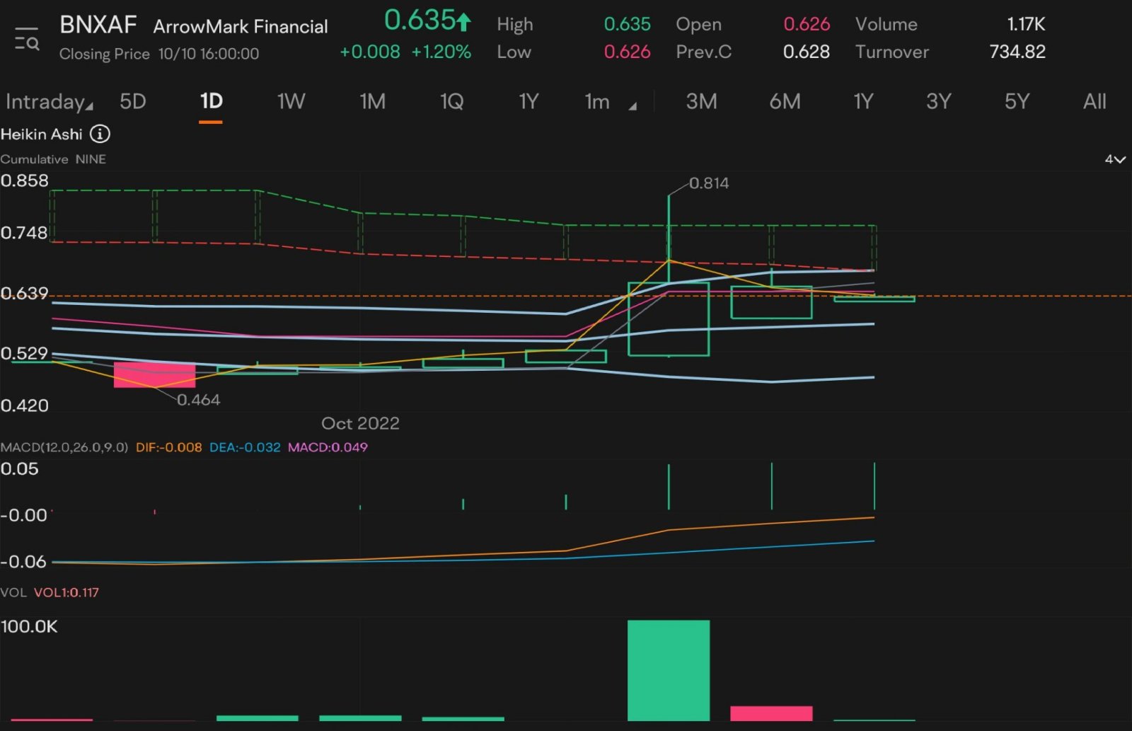
Task: Click the 0.464 low price marker
Action: pos(199,400)
